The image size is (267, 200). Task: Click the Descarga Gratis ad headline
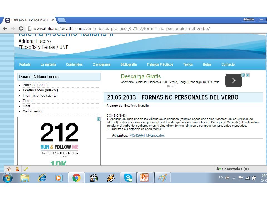click(x=141, y=76)
